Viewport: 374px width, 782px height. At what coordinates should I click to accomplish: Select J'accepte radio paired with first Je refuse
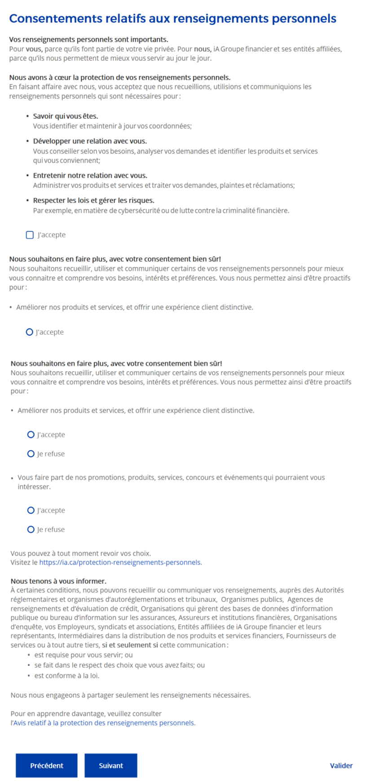tap(31, 435)
